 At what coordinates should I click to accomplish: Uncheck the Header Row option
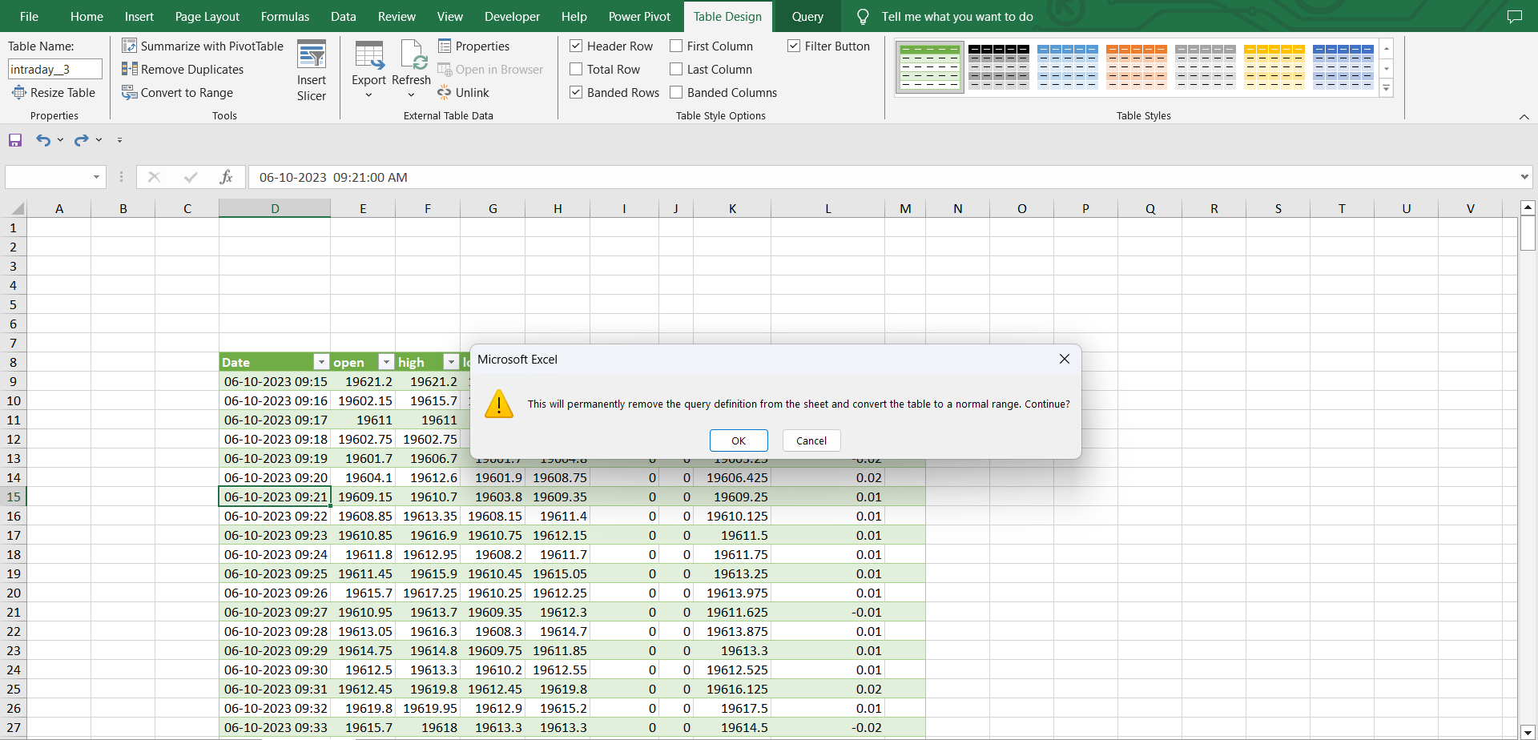coord(576,46)
